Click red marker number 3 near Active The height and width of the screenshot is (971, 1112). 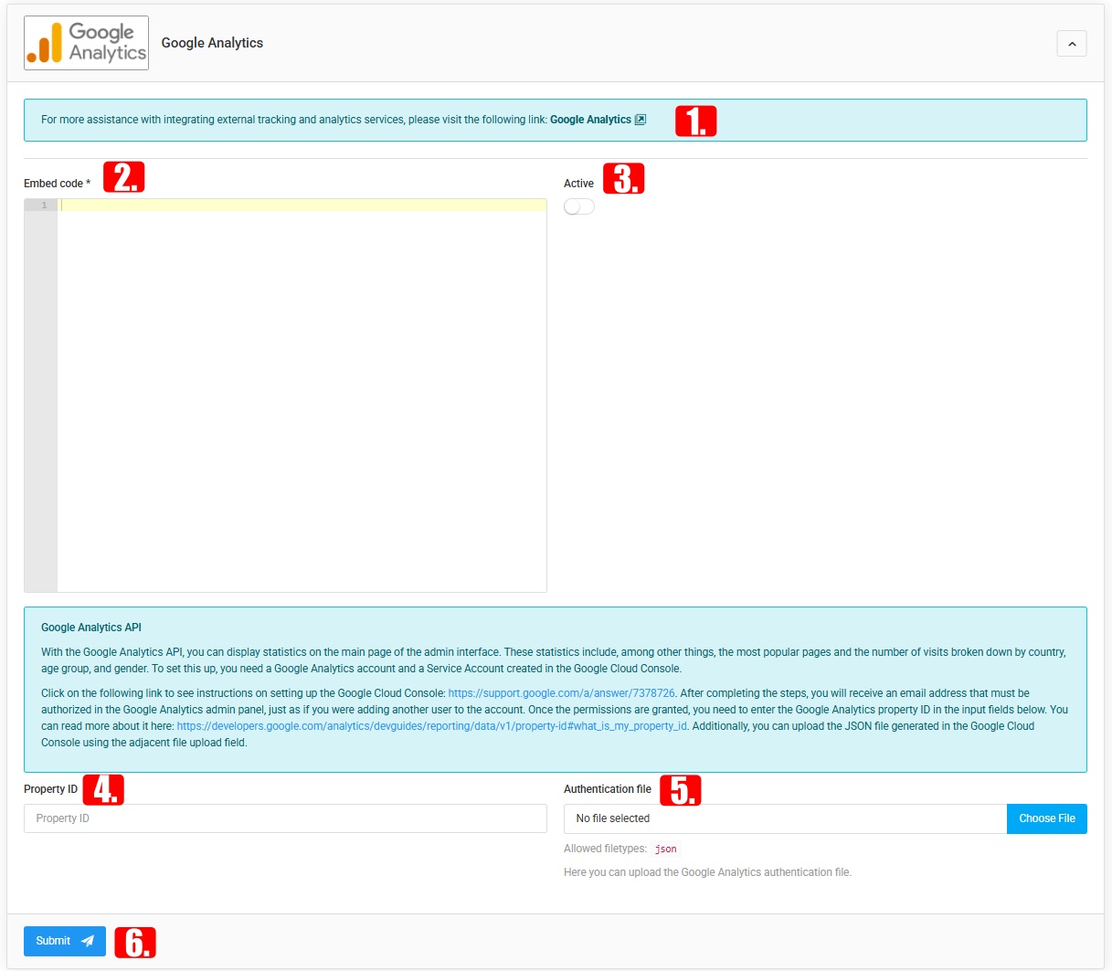pos(624,178)
